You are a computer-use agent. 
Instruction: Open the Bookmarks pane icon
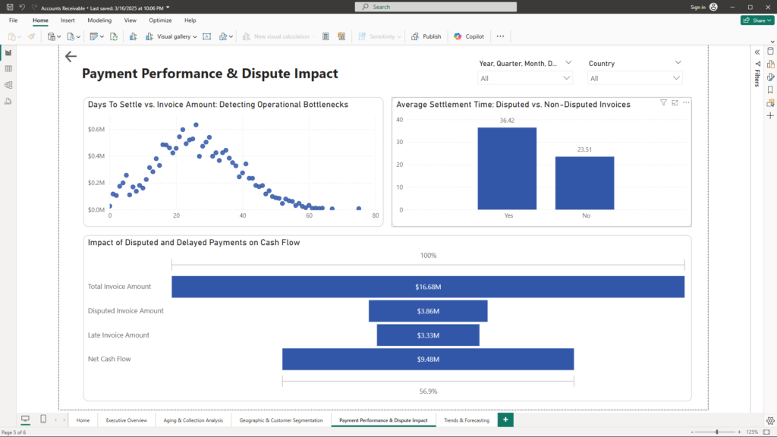click(770, 90)
